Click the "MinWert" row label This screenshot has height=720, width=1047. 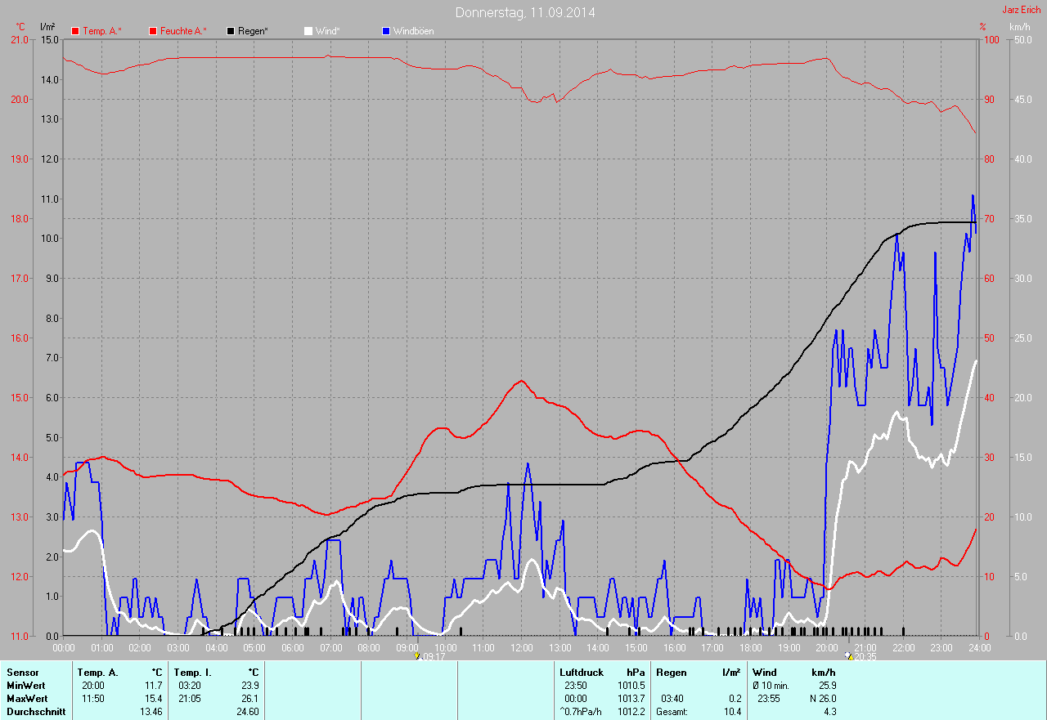point(26,685)
